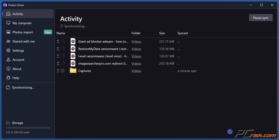Screen dimensions: 279x140
Task: Click the Pause sync button
Action: tap(261, 18)
